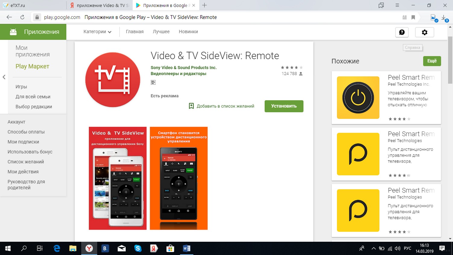
Task: Open Использовать бонус in the sidebar
Action: (30, 152)
